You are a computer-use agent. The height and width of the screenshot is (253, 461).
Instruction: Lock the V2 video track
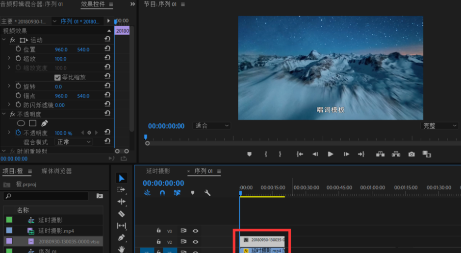(x=158, y=241)
